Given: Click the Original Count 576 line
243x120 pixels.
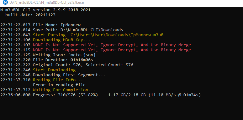Looking at the screenshot, I should click(x=67, y=65).
